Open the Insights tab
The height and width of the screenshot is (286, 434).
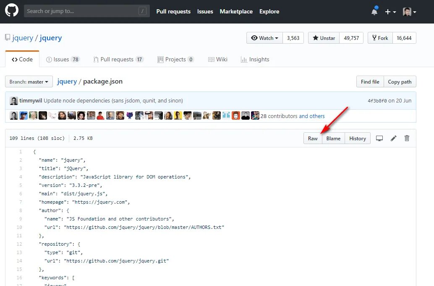[255, 59]
